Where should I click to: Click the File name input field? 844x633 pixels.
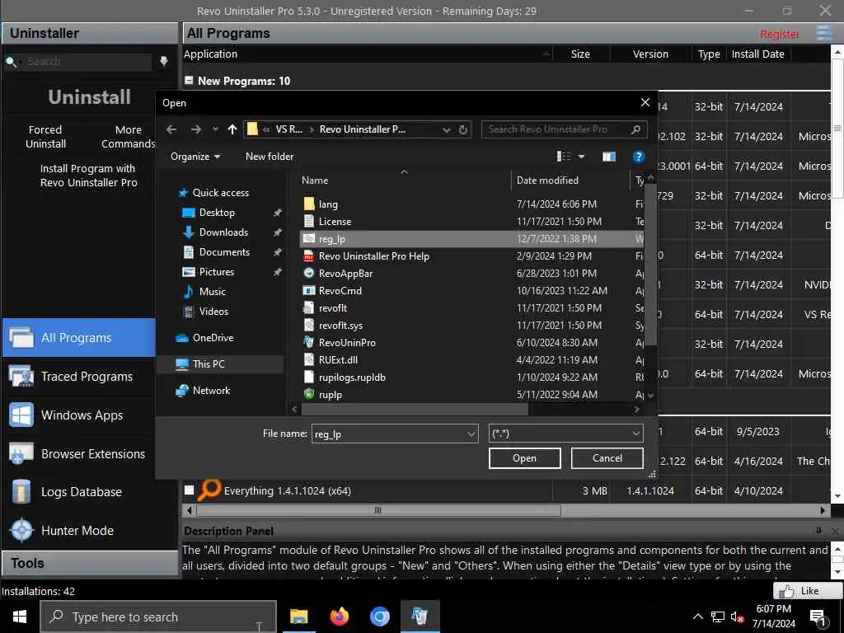389,434
